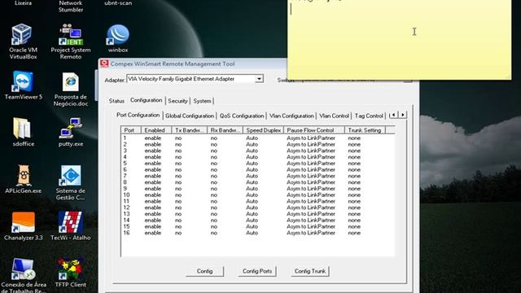The height and width of the screenshot is (293, 521).
Task: Open Conexão de Área de Trabalho Remota icon
Action: coord(23,275)
